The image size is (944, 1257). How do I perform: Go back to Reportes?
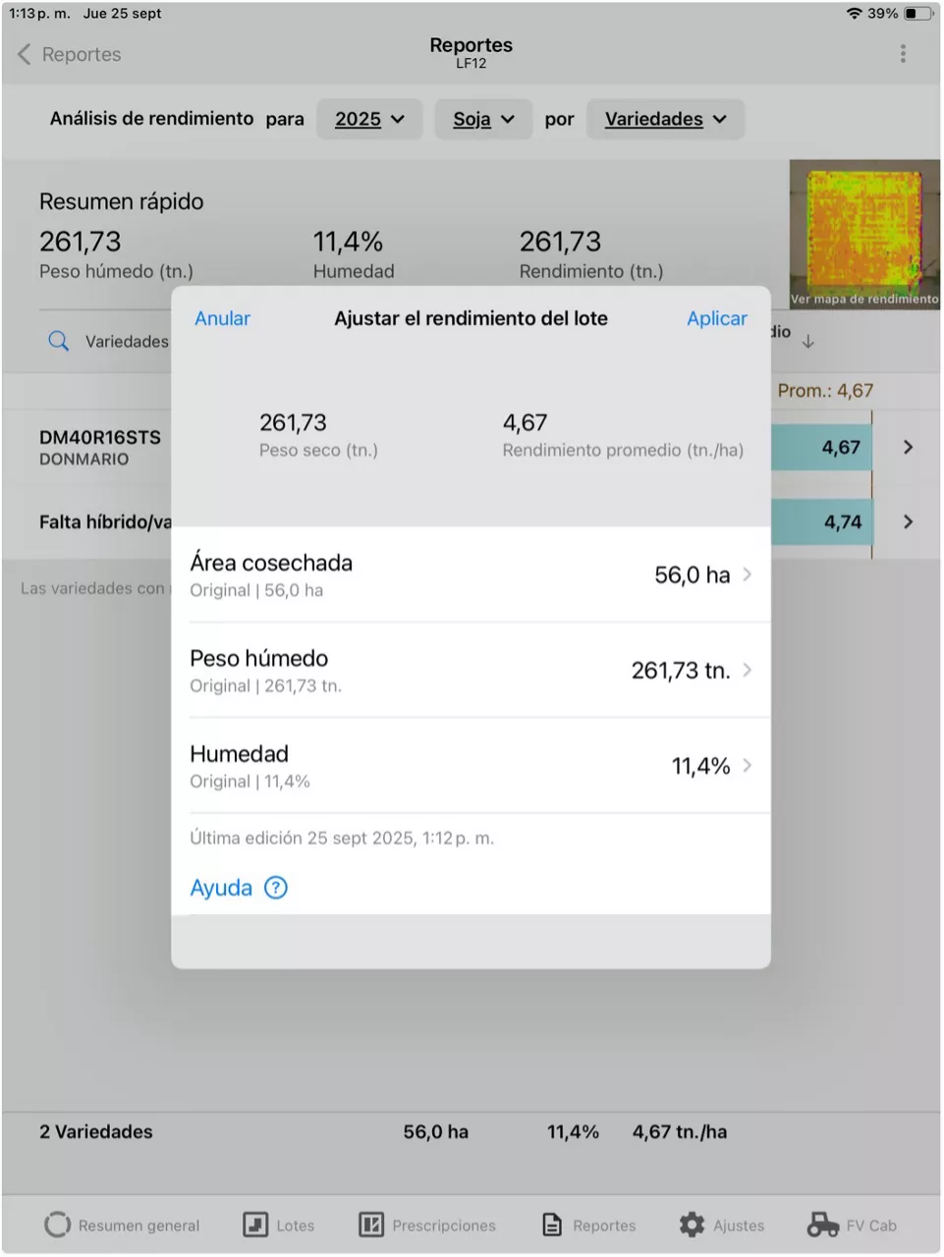coord(69,54)
